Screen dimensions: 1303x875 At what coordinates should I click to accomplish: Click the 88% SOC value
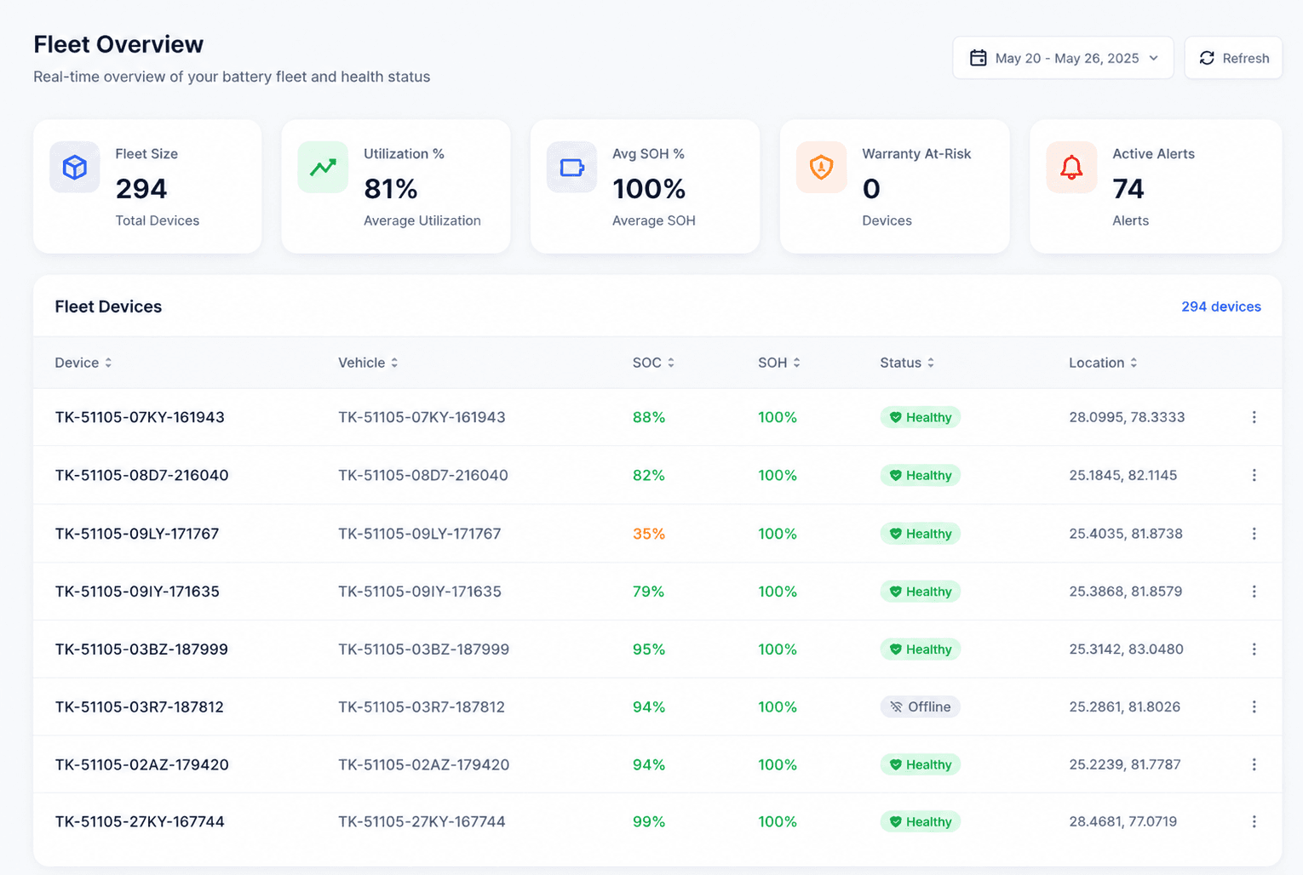click(649, 417)
